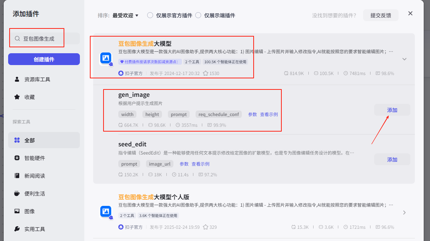Click the 豆包图像生成大模型 plugin icon
The image size is (430, 241).
coord(106,58)
